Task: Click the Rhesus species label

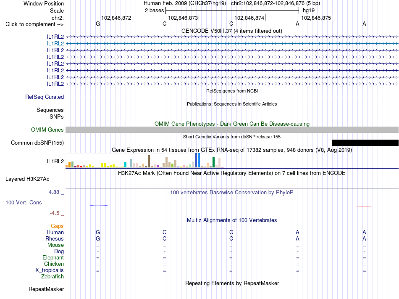Action: [55, 238]
